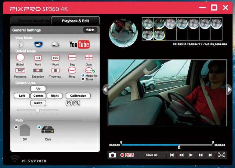Choose 16:9 Front unfold mode
The width and height of the screenshot is (235, 168).
[x=55, y=58]
